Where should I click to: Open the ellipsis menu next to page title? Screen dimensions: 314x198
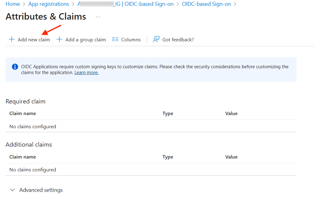[x=98, y=17]
